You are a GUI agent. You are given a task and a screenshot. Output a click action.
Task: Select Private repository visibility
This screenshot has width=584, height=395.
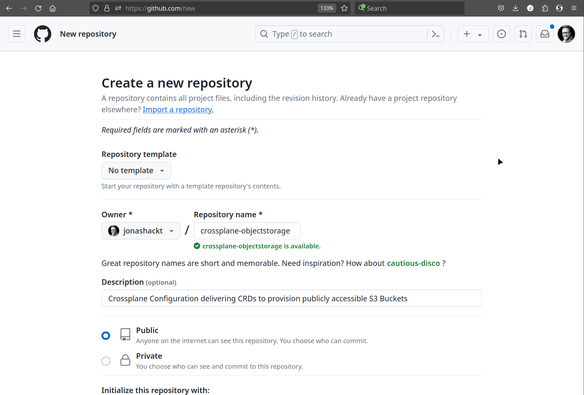(x=106, y=361)
